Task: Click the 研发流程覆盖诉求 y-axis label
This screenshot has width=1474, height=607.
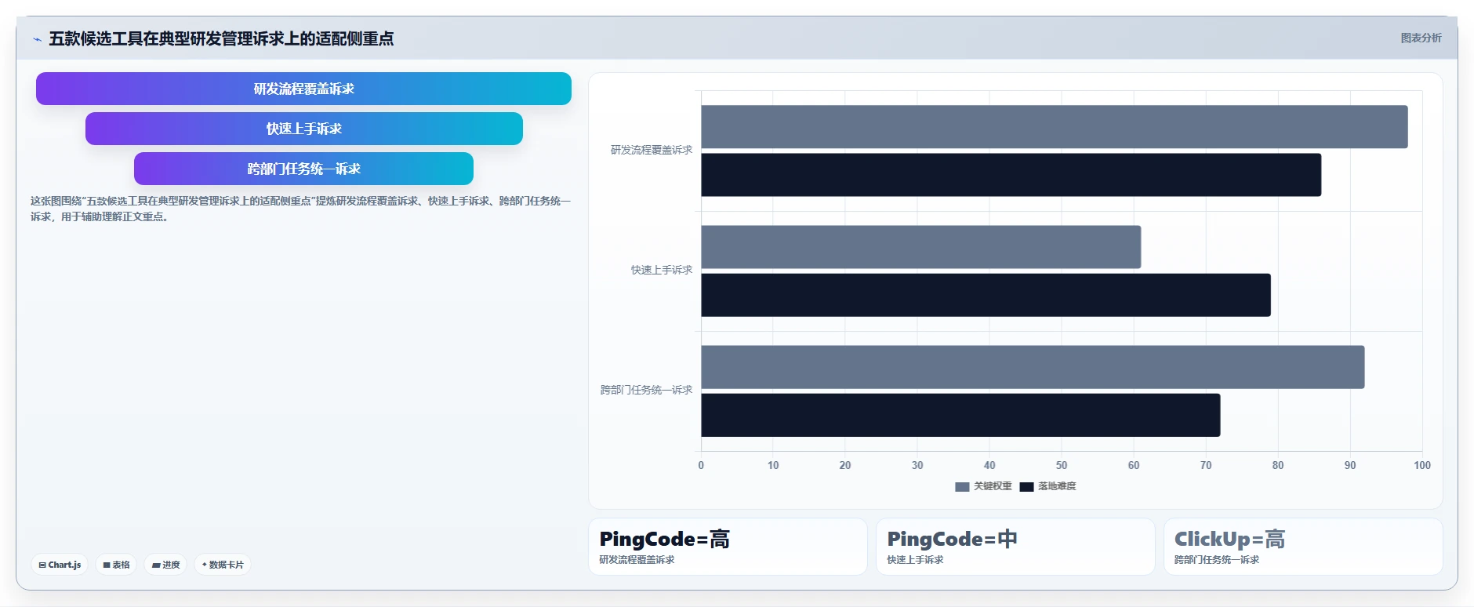Action: (x=652, y=150)
